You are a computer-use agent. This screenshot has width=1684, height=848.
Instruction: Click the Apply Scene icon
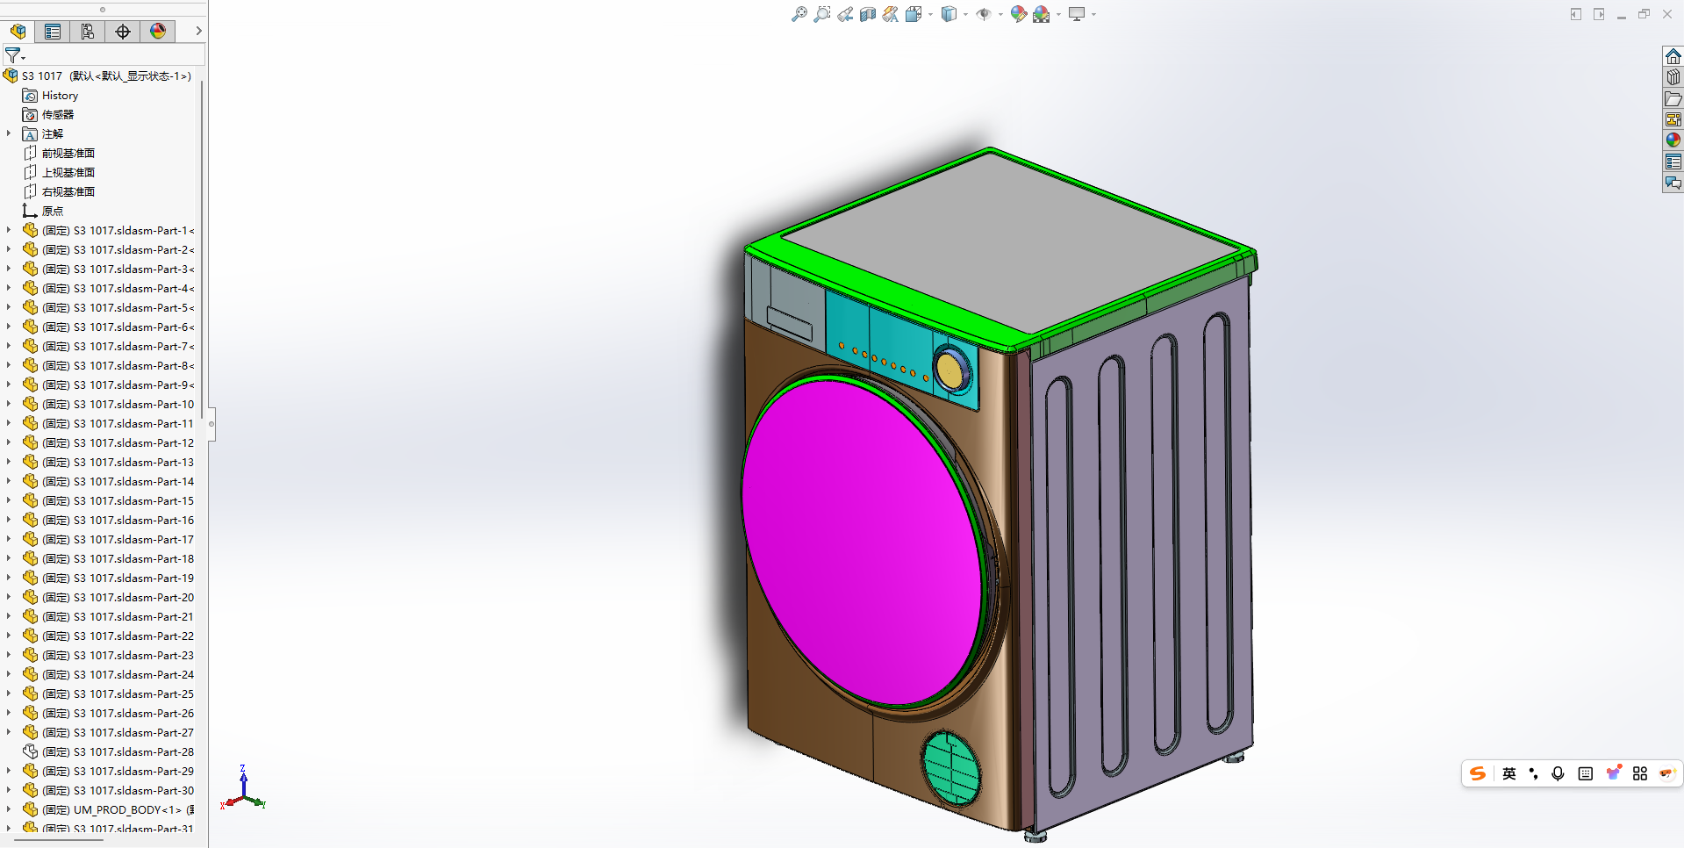point(1042,14)
